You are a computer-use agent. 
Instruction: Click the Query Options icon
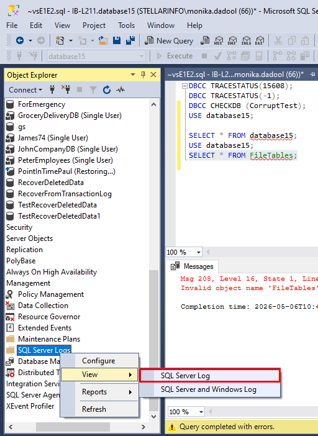tap(245, 56)
